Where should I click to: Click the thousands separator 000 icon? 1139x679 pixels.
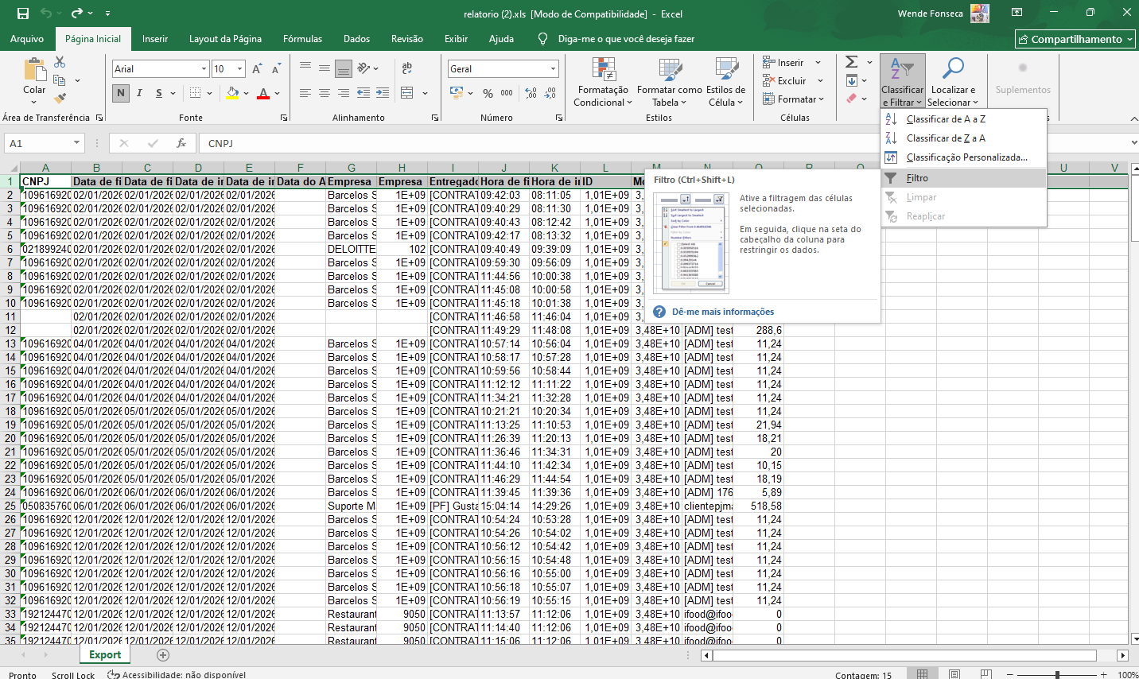(x=507, y=93)
